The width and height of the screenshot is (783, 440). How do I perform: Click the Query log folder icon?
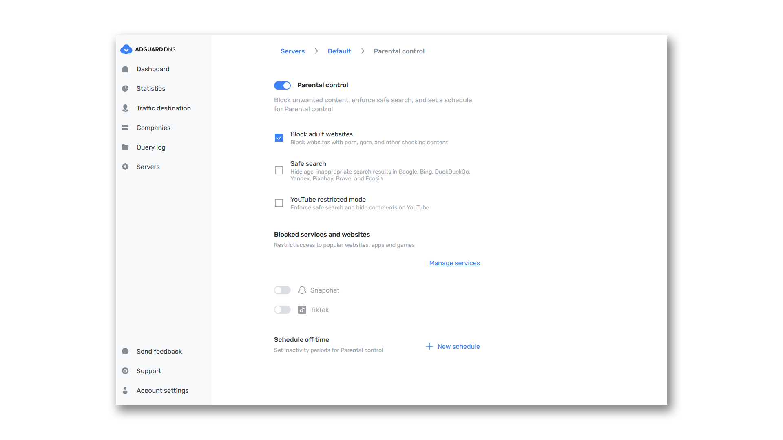[125, 147]
